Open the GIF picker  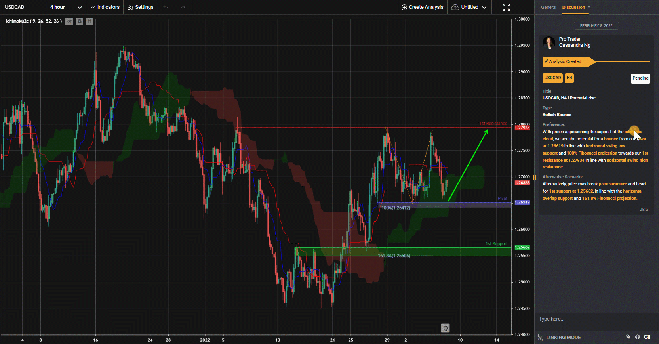pos(648,337)
